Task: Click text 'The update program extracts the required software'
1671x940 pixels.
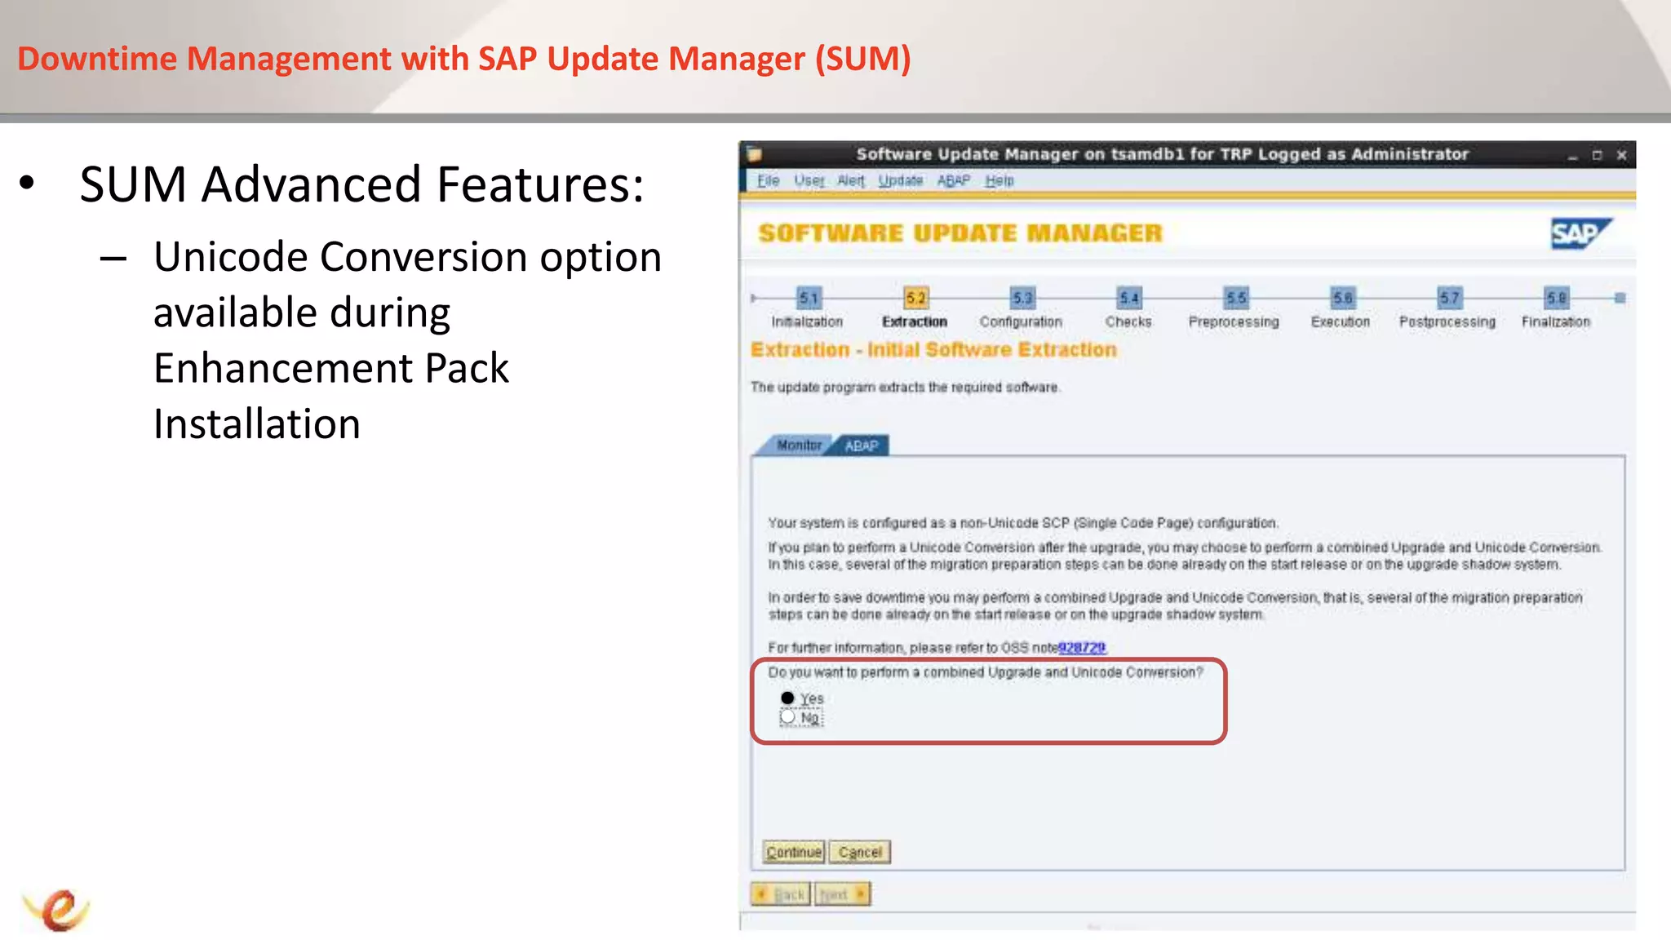Action: [905, 388]
